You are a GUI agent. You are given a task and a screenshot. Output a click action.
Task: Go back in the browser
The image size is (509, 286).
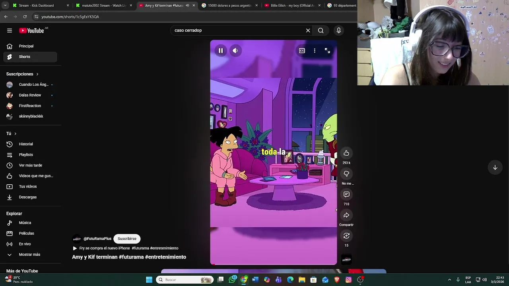6,17
